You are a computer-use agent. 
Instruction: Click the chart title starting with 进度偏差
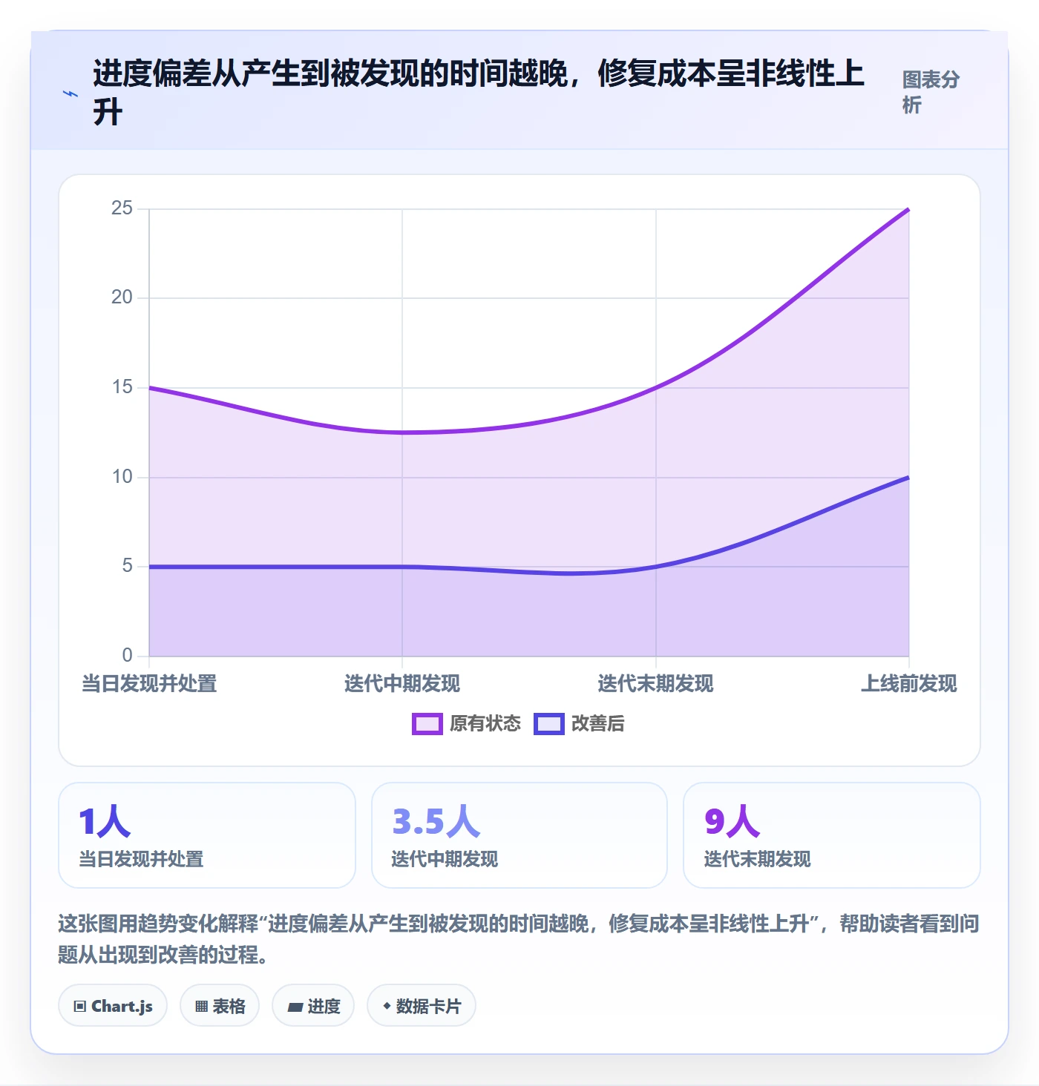click(479, 93)
